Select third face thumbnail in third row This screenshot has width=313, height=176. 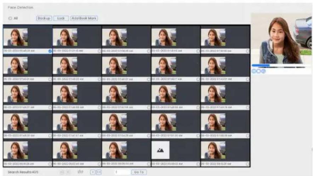pos(114,94)
